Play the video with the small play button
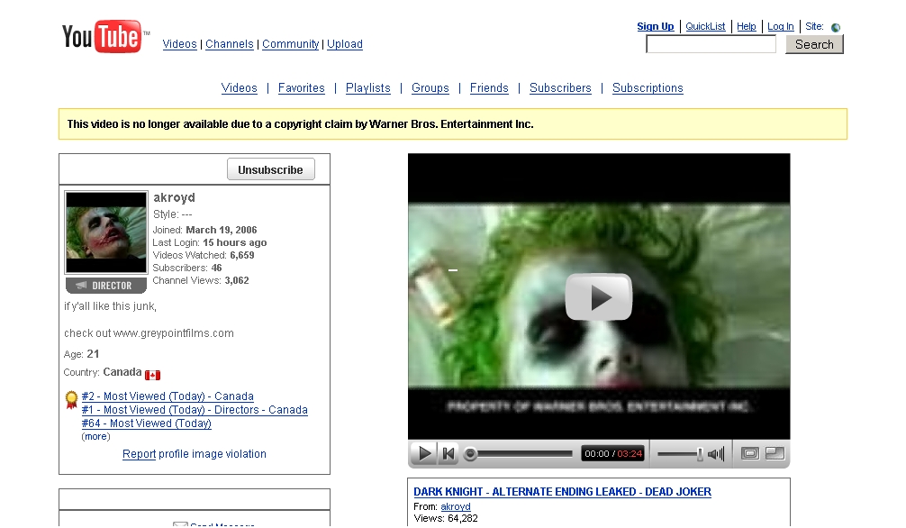 coord(423,454)
